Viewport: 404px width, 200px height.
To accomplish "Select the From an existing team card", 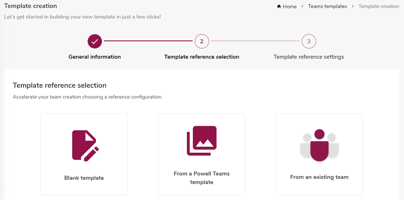I will coord(319,154).
